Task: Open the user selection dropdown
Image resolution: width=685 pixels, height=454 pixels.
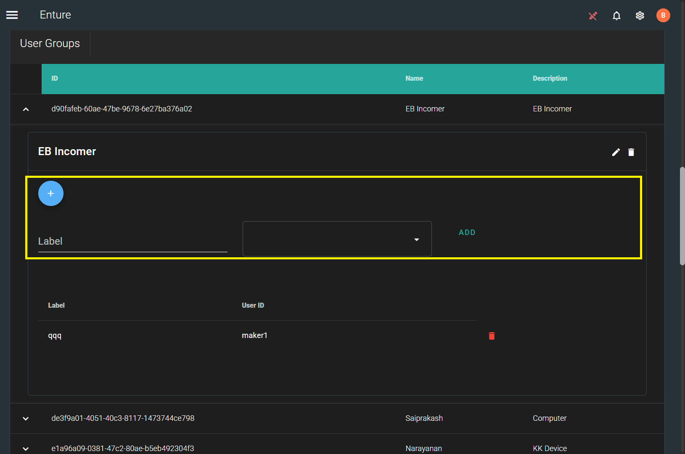Action: [x=337, y=239]
